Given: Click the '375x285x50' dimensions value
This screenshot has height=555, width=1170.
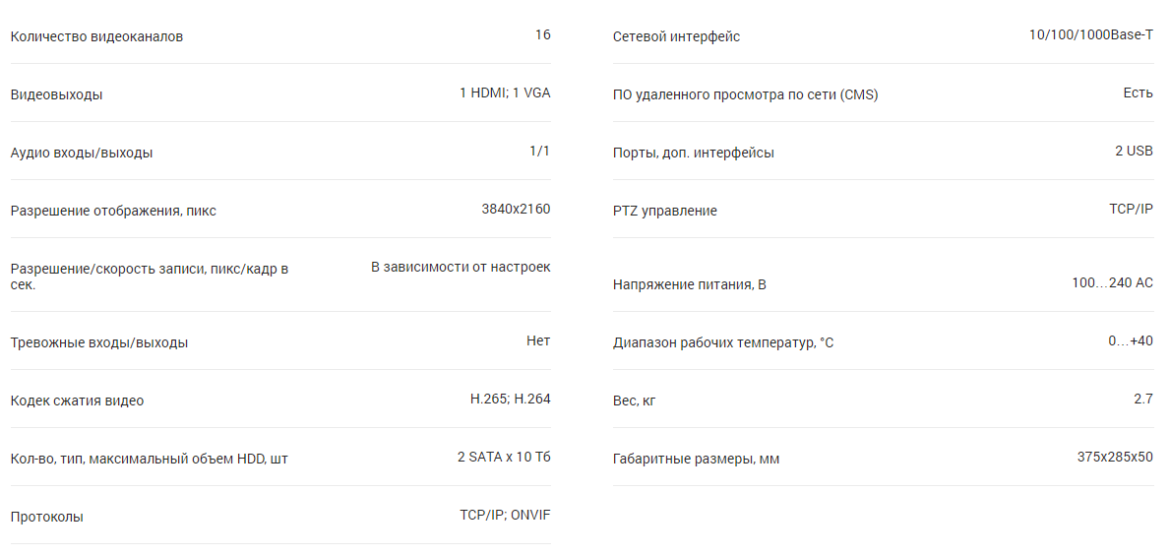Looking at the screenshot, I should 1116,457.
